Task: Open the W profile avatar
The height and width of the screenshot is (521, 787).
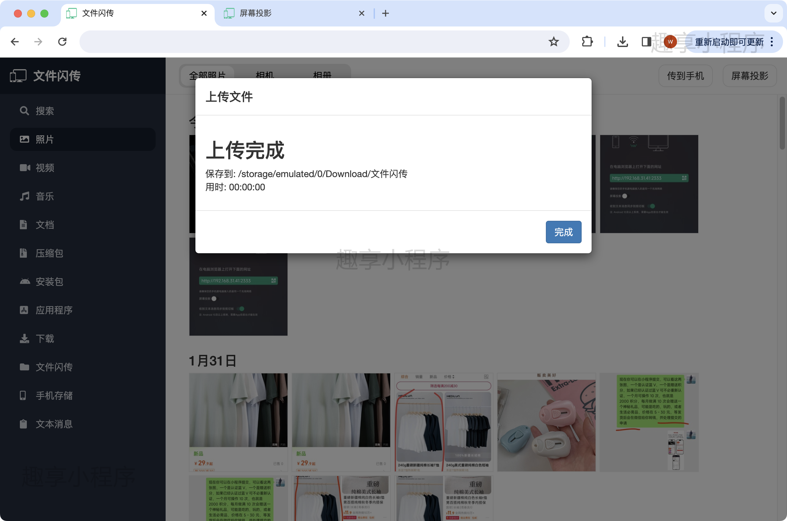Action: [670, 41]
